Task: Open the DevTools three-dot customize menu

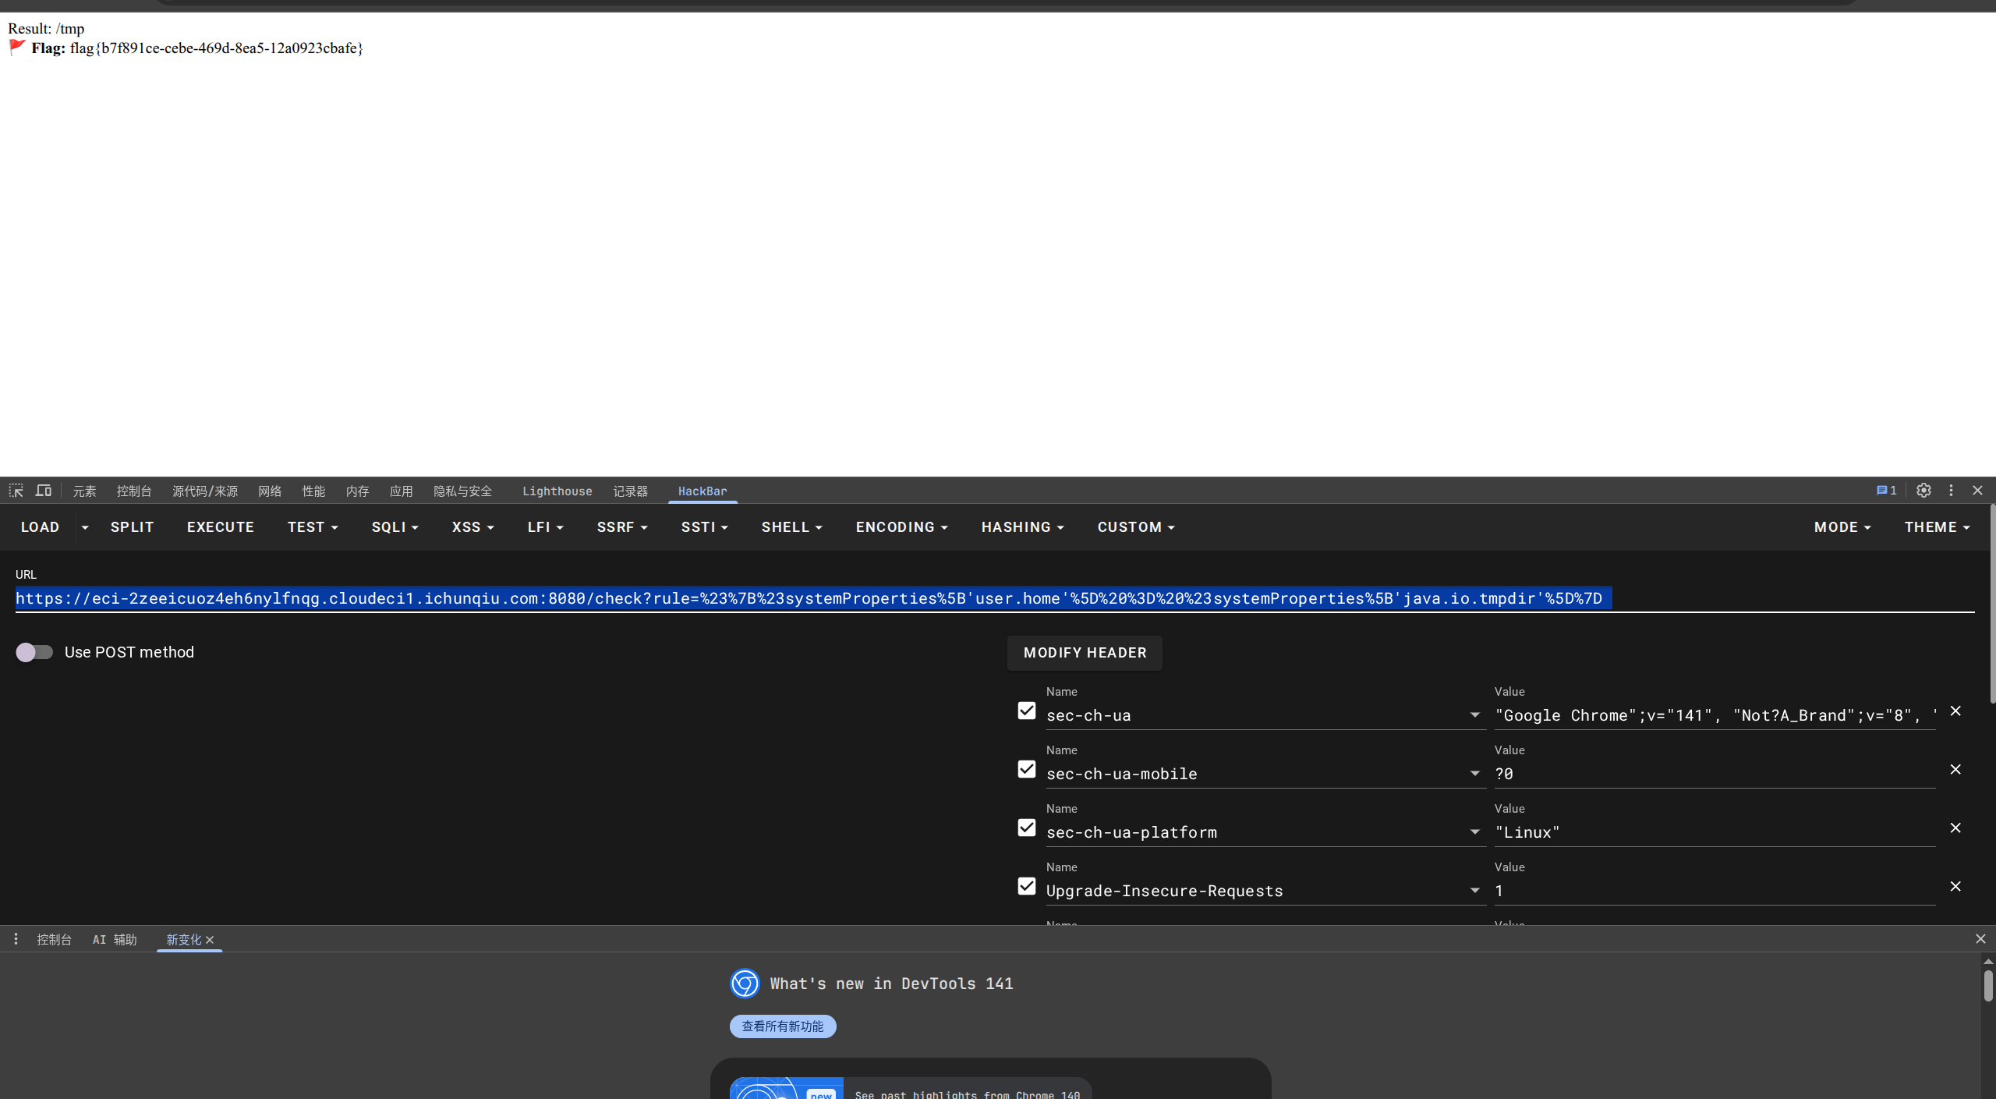Action: pos(1951,491)
